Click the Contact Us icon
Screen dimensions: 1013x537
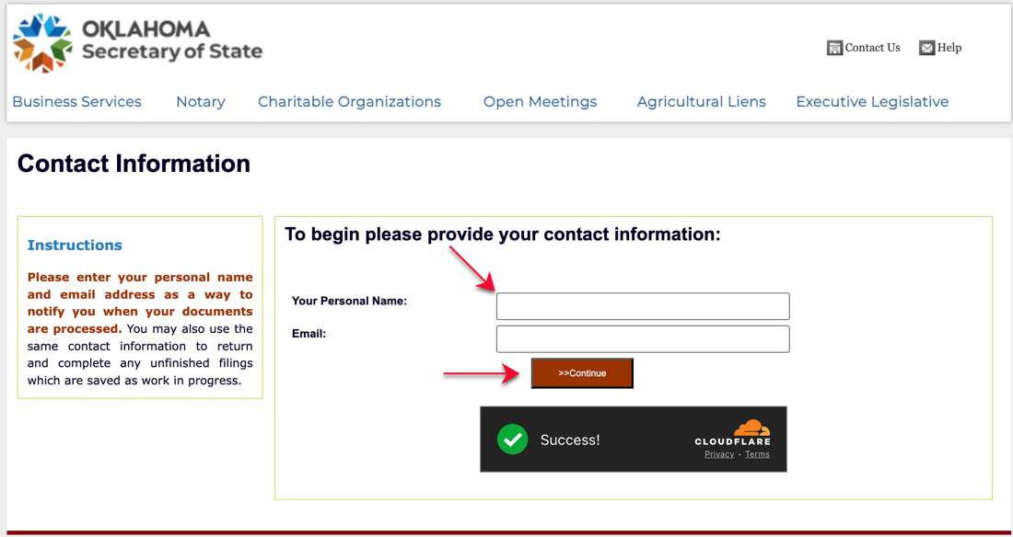(834, 48)
